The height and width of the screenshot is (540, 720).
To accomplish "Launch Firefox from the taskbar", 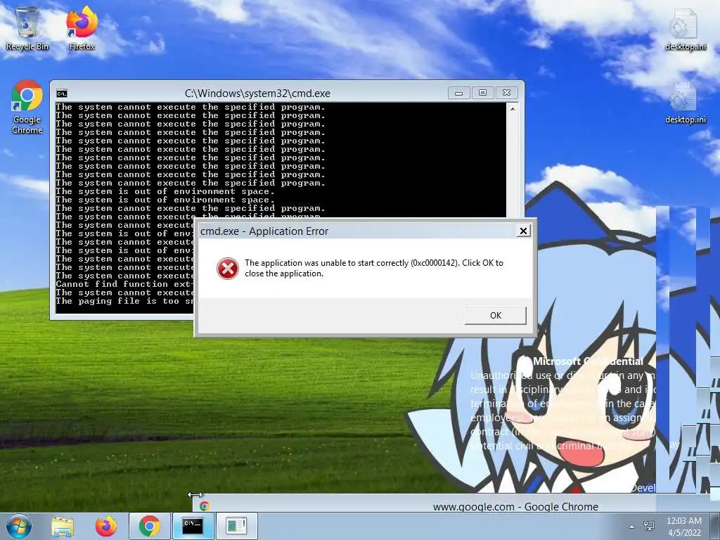I will pyautogui.click(x=106, y=526).
